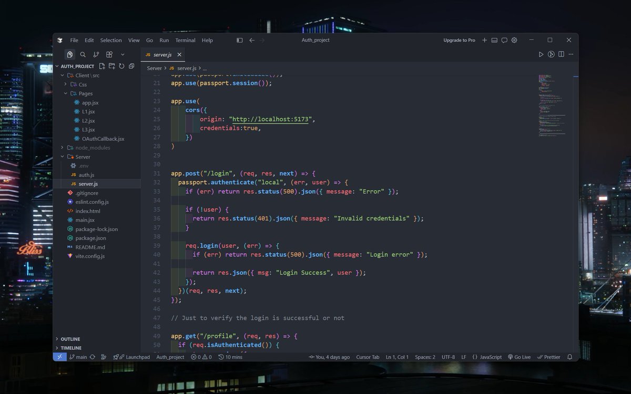The width and height of the screenshot is (631, 394).
Task: Click the main branch indicator
Action: click(x=78, y=357)
